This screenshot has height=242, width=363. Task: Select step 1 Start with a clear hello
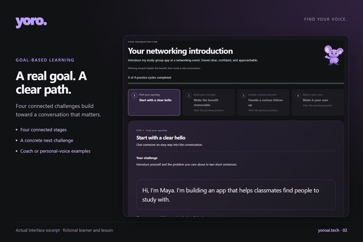[x=154, y=102]
